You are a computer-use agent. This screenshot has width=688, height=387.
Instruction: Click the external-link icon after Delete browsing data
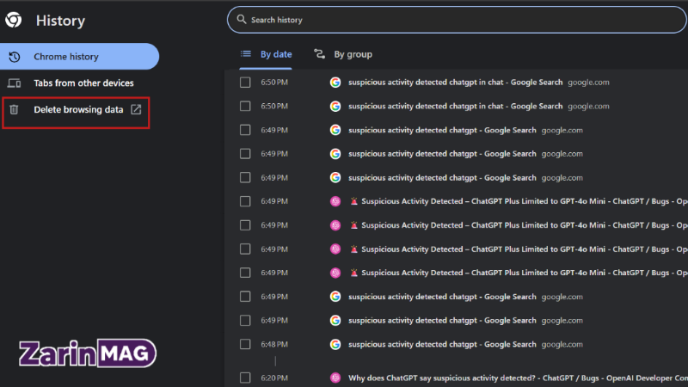pyautogui.click(x=136, y=109)
